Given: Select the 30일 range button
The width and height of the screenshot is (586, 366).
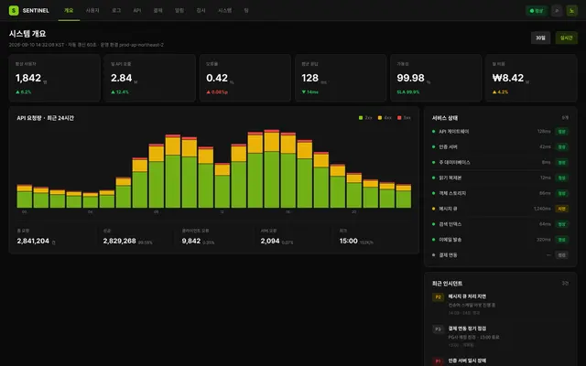Looking at the screenshot, I should pyautogui.click(x=540, y=38).
